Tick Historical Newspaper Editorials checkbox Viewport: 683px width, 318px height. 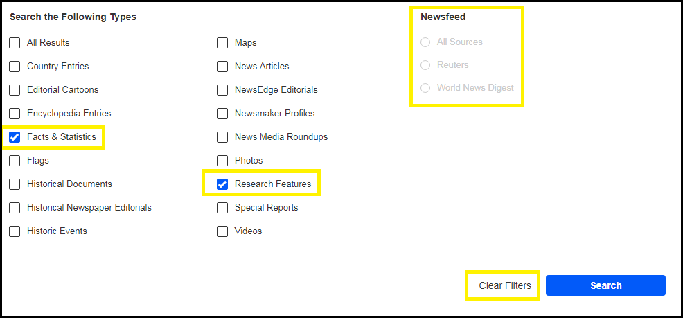(x=15, y=208)
